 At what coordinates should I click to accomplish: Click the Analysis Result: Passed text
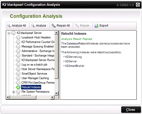(77, 39)
